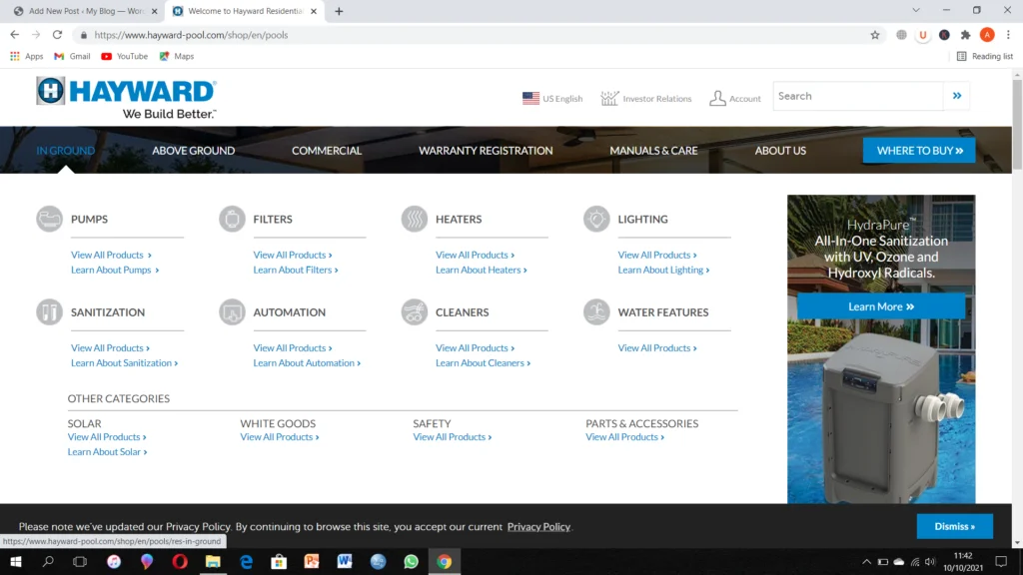Dismiss the privacy policy notice
The width and height of the screenshot is (1023, 575).
coord(954,526)
